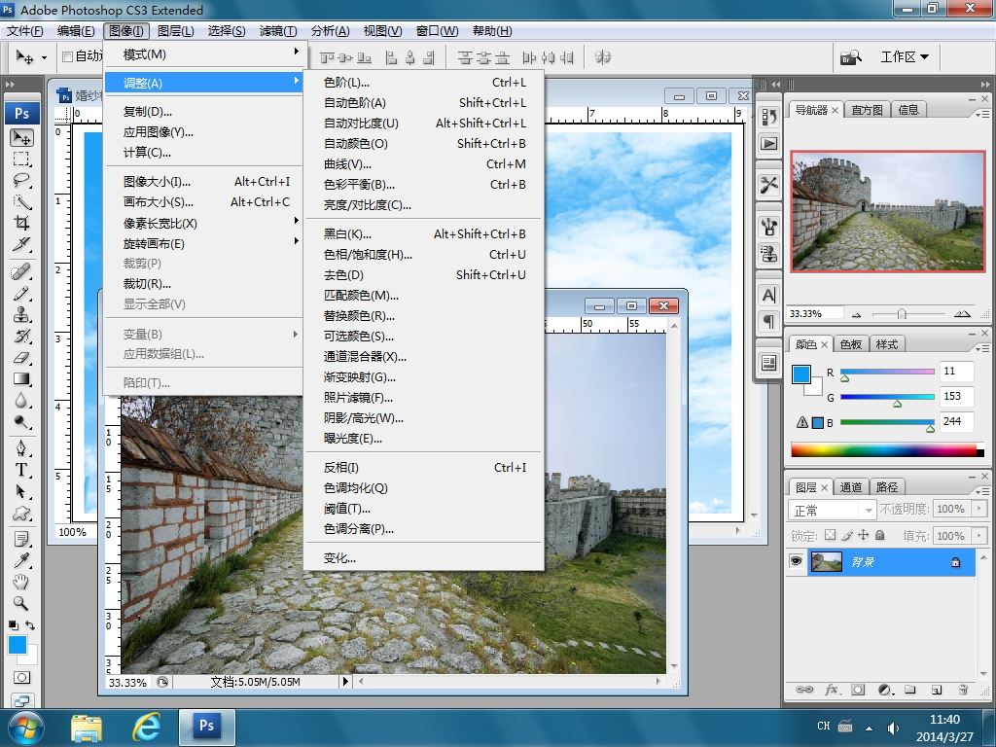
Task: Toggle lock all in Layers panel
Action: pos(879,536)
